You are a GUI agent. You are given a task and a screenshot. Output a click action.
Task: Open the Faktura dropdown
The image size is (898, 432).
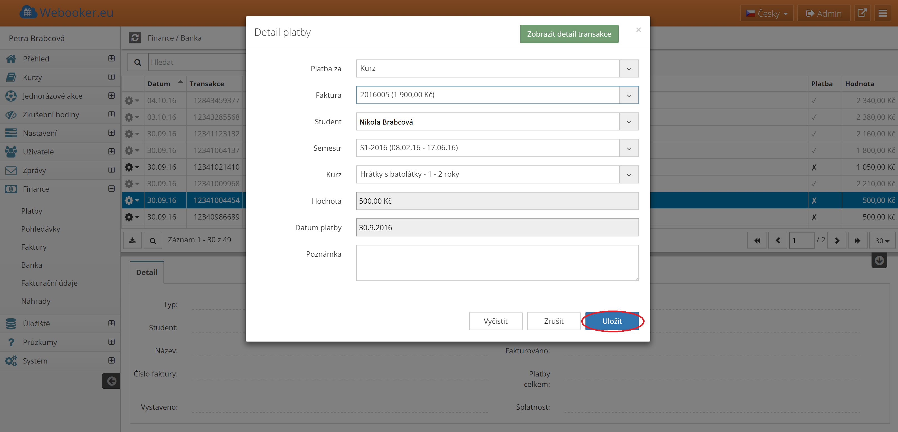point(629,95)
